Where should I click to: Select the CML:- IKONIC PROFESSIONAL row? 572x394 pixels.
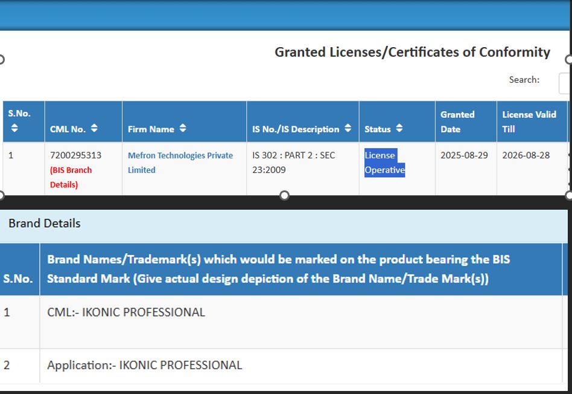pos(126,312)
